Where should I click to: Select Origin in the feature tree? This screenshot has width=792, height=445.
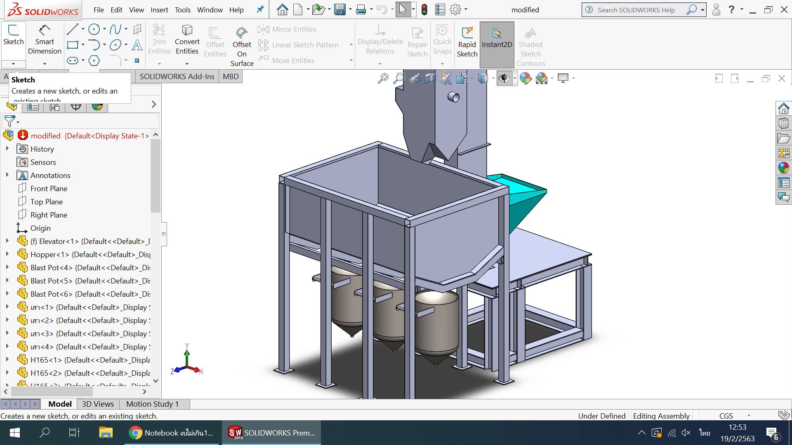[40, 228]
